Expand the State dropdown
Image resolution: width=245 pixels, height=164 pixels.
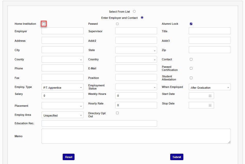[x=136, y=50]
